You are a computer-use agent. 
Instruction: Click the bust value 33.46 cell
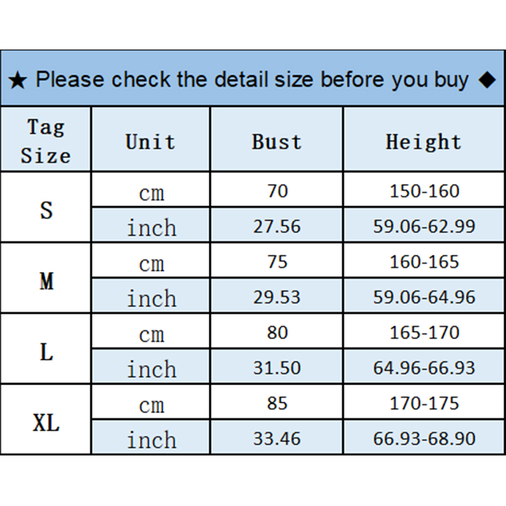(x=277, y=439)
